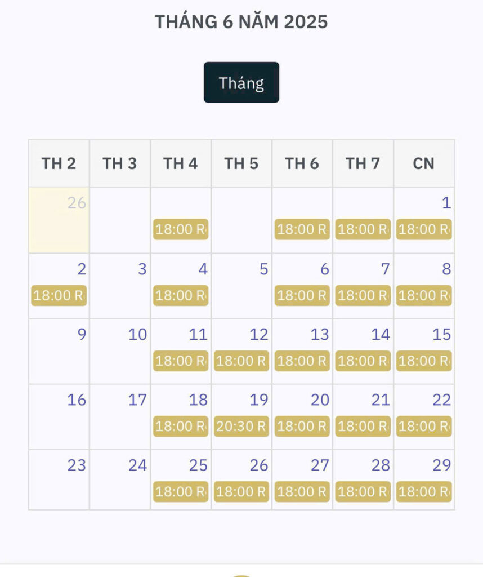
Task: Open the 18:00 event on June 1
Action: tap(424, 229)
